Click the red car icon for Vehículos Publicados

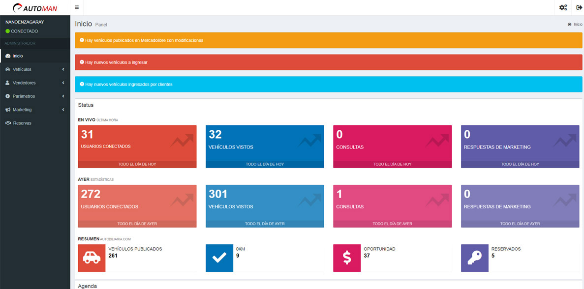92,258
